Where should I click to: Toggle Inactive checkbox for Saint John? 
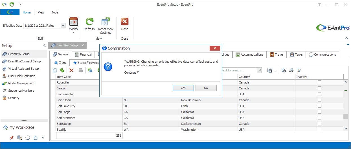319,100
